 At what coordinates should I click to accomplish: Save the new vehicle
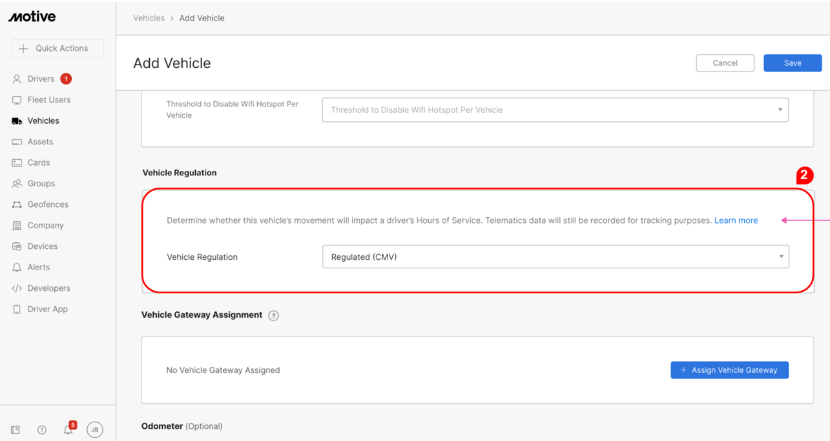793,63
